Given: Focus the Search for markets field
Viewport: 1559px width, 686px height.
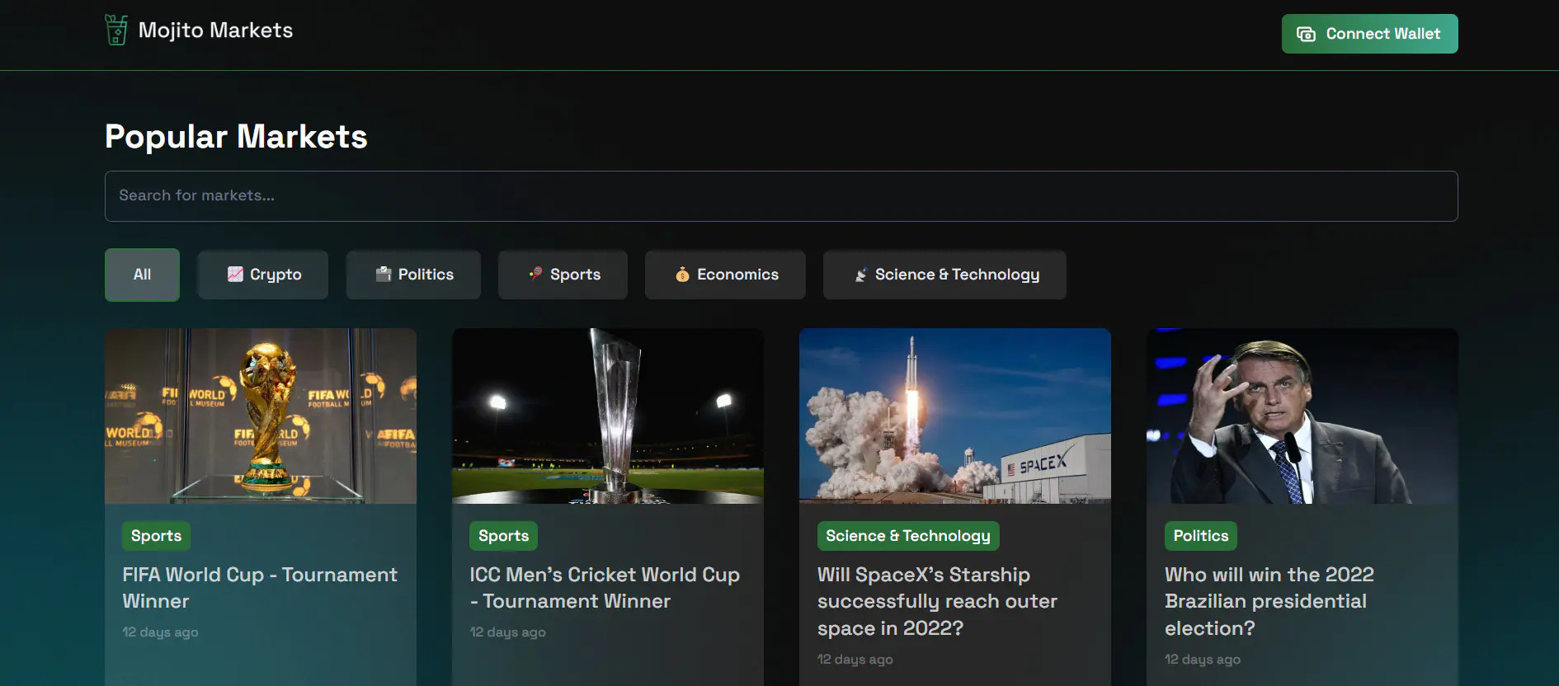Looking at the screenshot, I should 781,196.
